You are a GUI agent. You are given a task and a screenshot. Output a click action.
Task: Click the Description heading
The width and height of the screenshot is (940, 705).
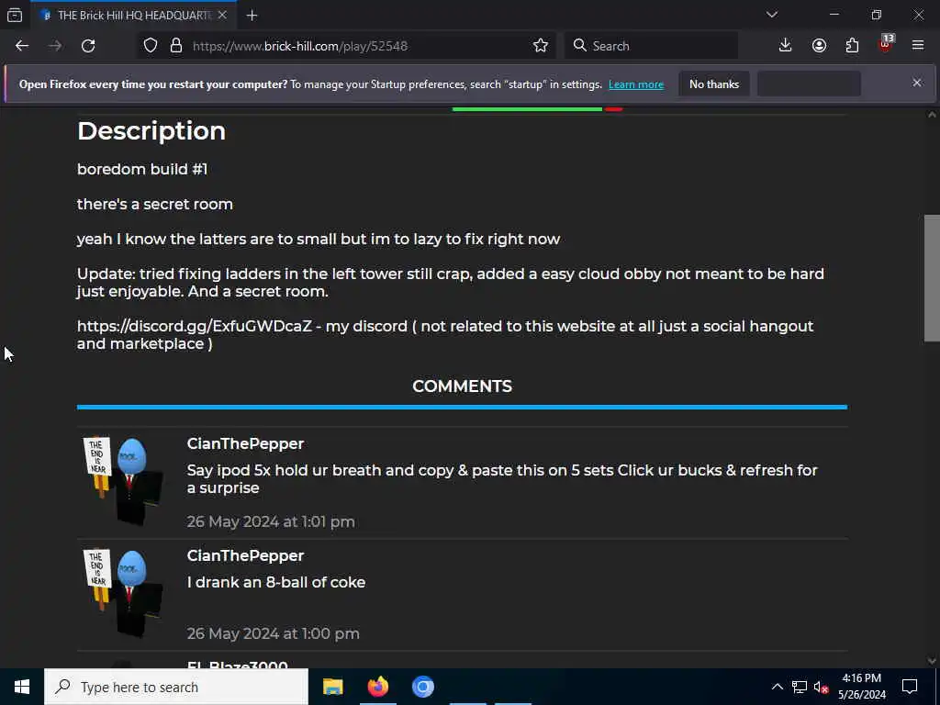151,130
